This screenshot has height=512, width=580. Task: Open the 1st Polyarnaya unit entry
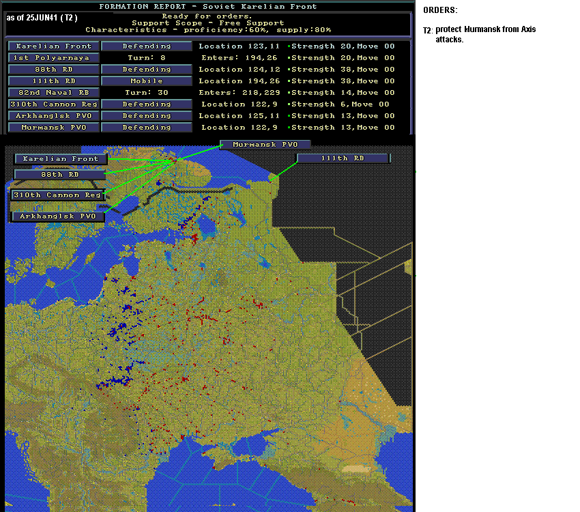(54, 58)
